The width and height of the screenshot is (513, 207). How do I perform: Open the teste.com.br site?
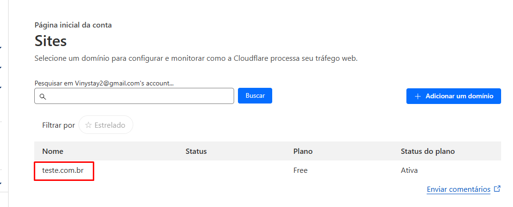click(x=63, y=170)
